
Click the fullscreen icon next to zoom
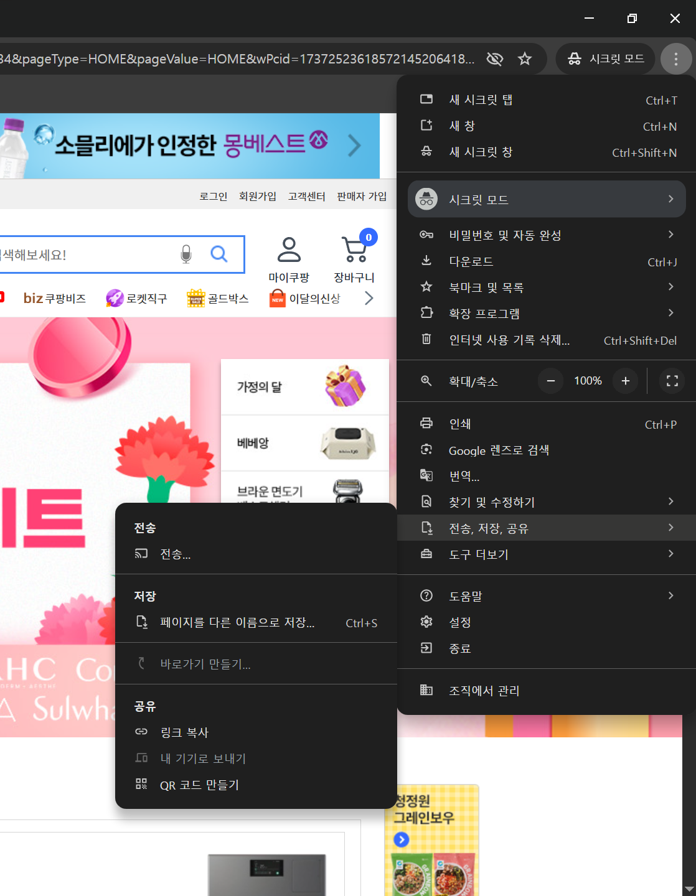(x=672, y=381)
